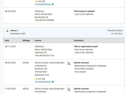
Task: Open 144 Verified Reviews link below patriotmac.com
Action: (x=43, y=82)
